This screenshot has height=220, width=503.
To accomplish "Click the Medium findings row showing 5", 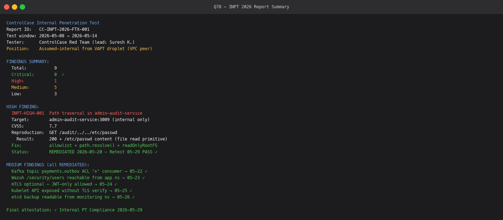I will (x=34, y=87).
